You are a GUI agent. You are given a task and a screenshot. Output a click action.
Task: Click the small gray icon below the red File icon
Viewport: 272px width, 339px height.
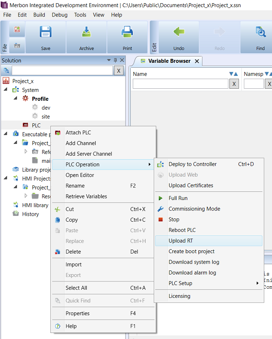pos(17,46)
